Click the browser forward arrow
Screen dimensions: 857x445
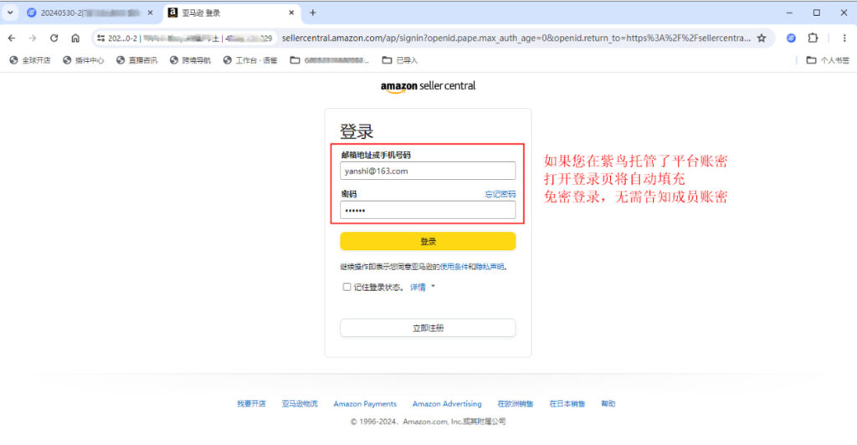pyautogui.click(x=33, y=38)
